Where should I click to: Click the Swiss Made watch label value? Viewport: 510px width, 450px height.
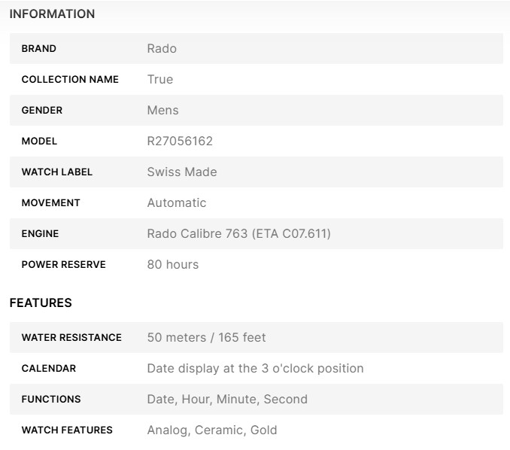(182, 172)
